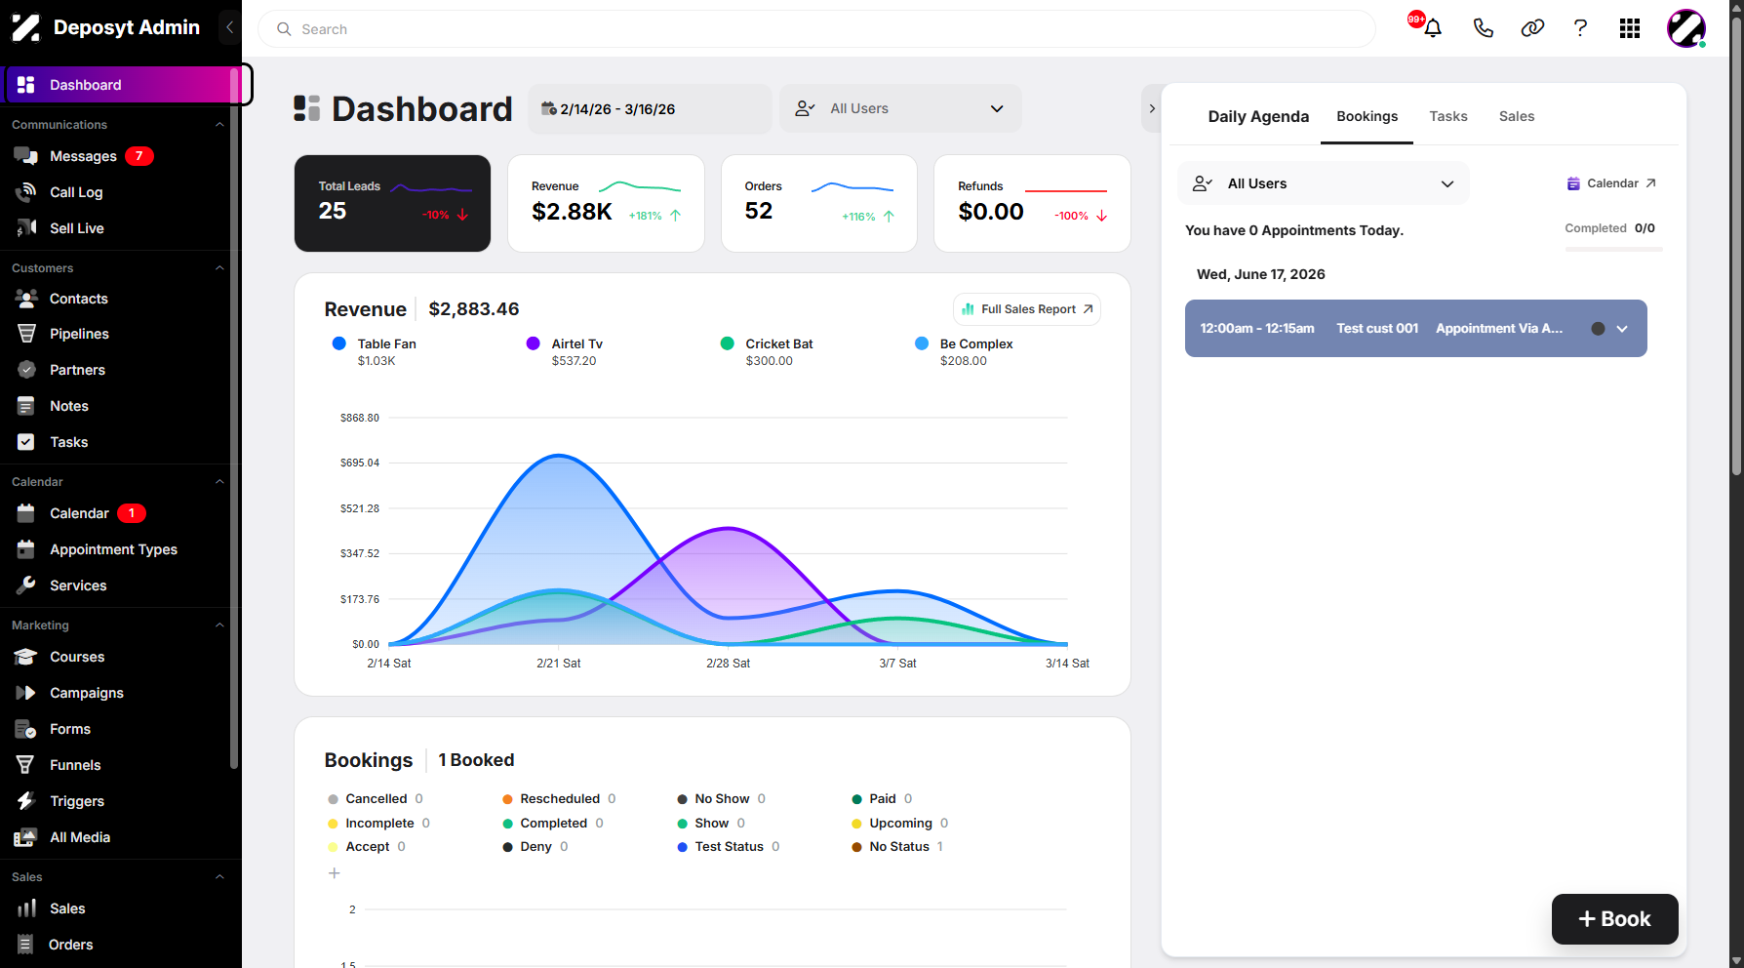The height and width of the screenshot is (968, 1744).
Task: Open the Full Sales Report link
Action: (1027, 309)
